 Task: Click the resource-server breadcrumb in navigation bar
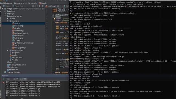coord(20,3)
